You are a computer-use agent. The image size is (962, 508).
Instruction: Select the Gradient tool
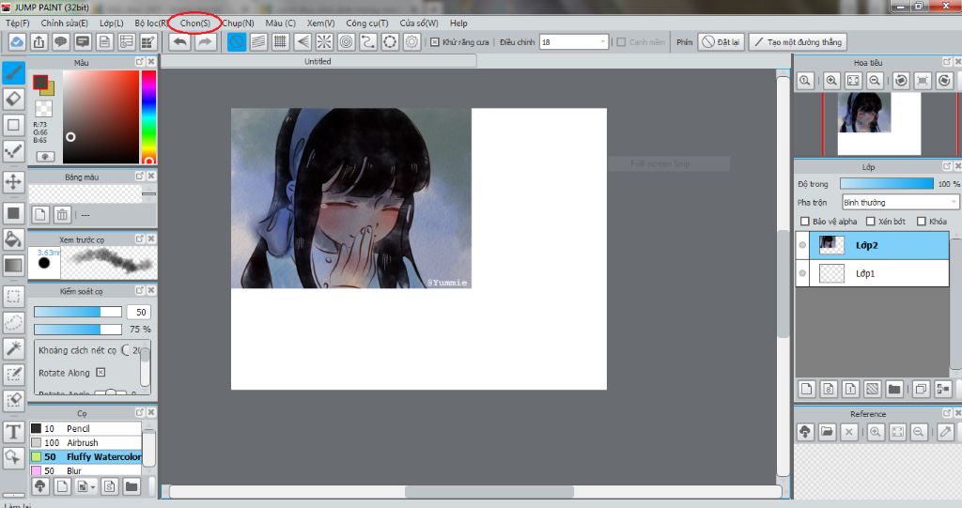point(13,265)
